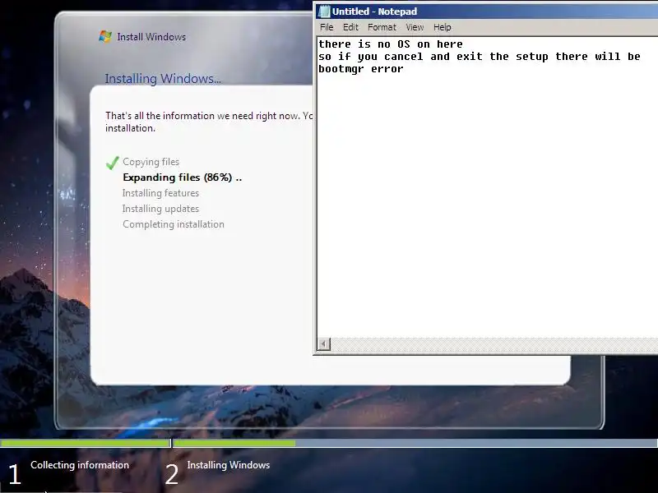Open the File menu in Notepad
Screen dimensions: 658x493
[x=327, y=27]
